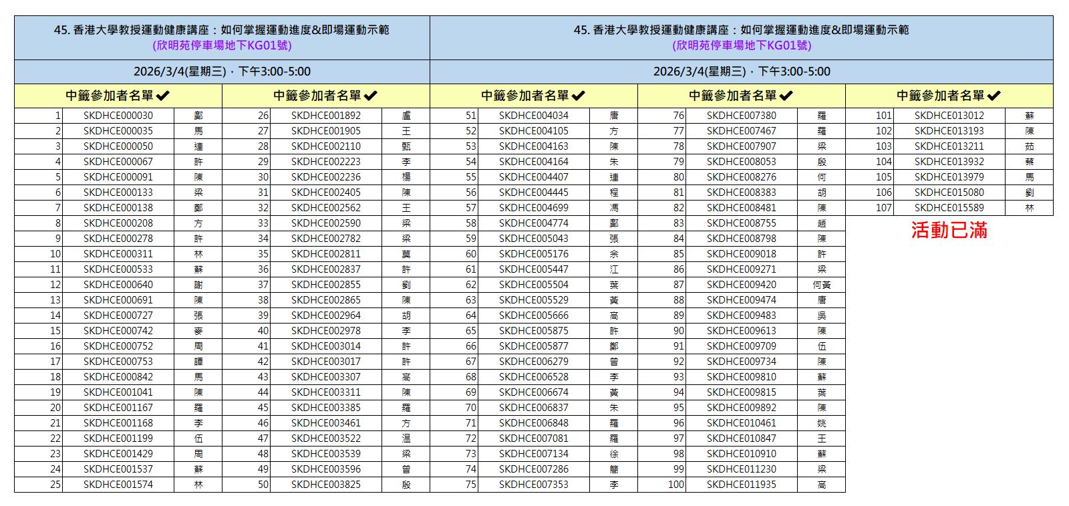Click the purple venue text above entries 1 to 50
The width and height of the screenshot is (1069, 506).
[222, 45]
